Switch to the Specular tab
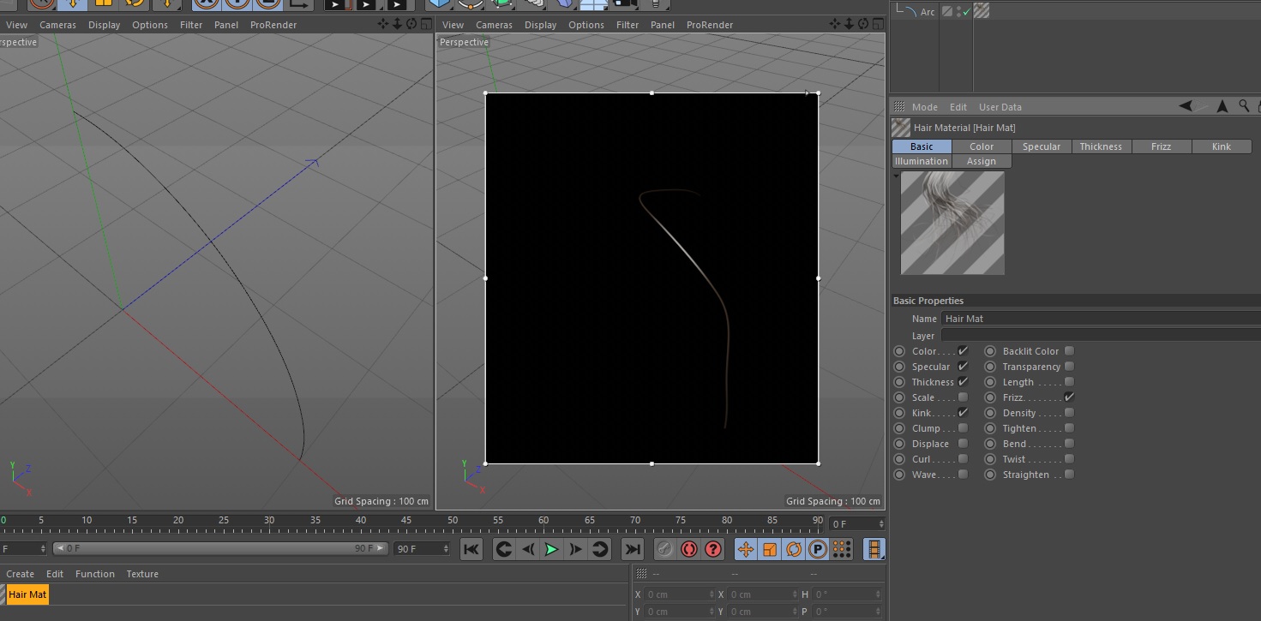This screenshot has width=1261, height=621. click(1042, 146)
